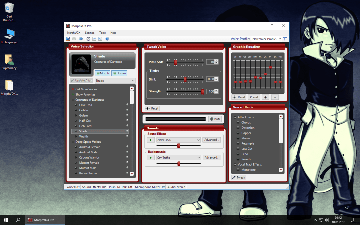Click the equalizer plus button
The height and width of the screenshot is (225, 360).
(x=265, y=97)
